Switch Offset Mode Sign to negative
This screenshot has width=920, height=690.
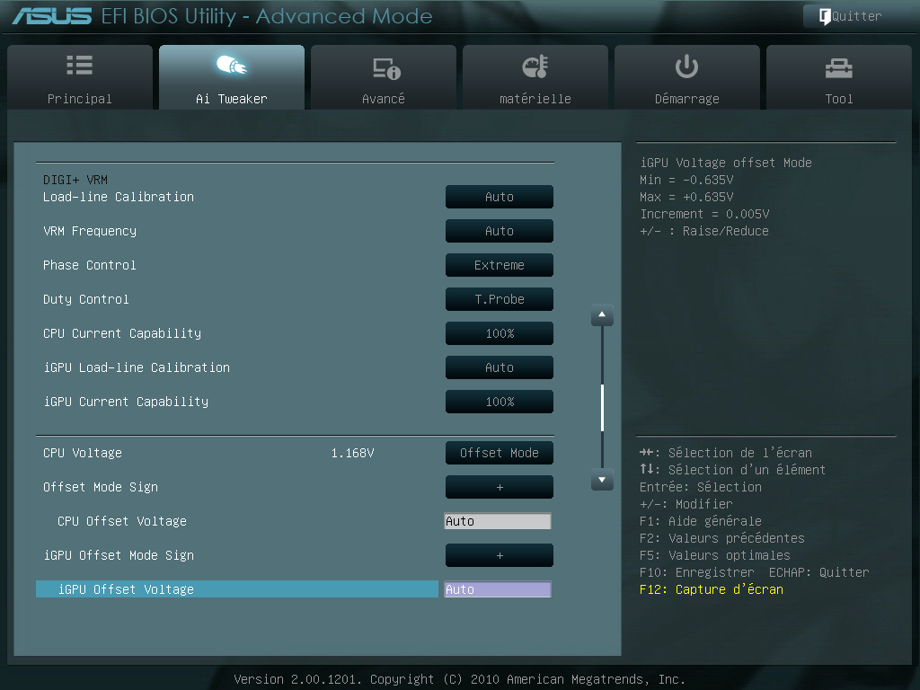499,486
